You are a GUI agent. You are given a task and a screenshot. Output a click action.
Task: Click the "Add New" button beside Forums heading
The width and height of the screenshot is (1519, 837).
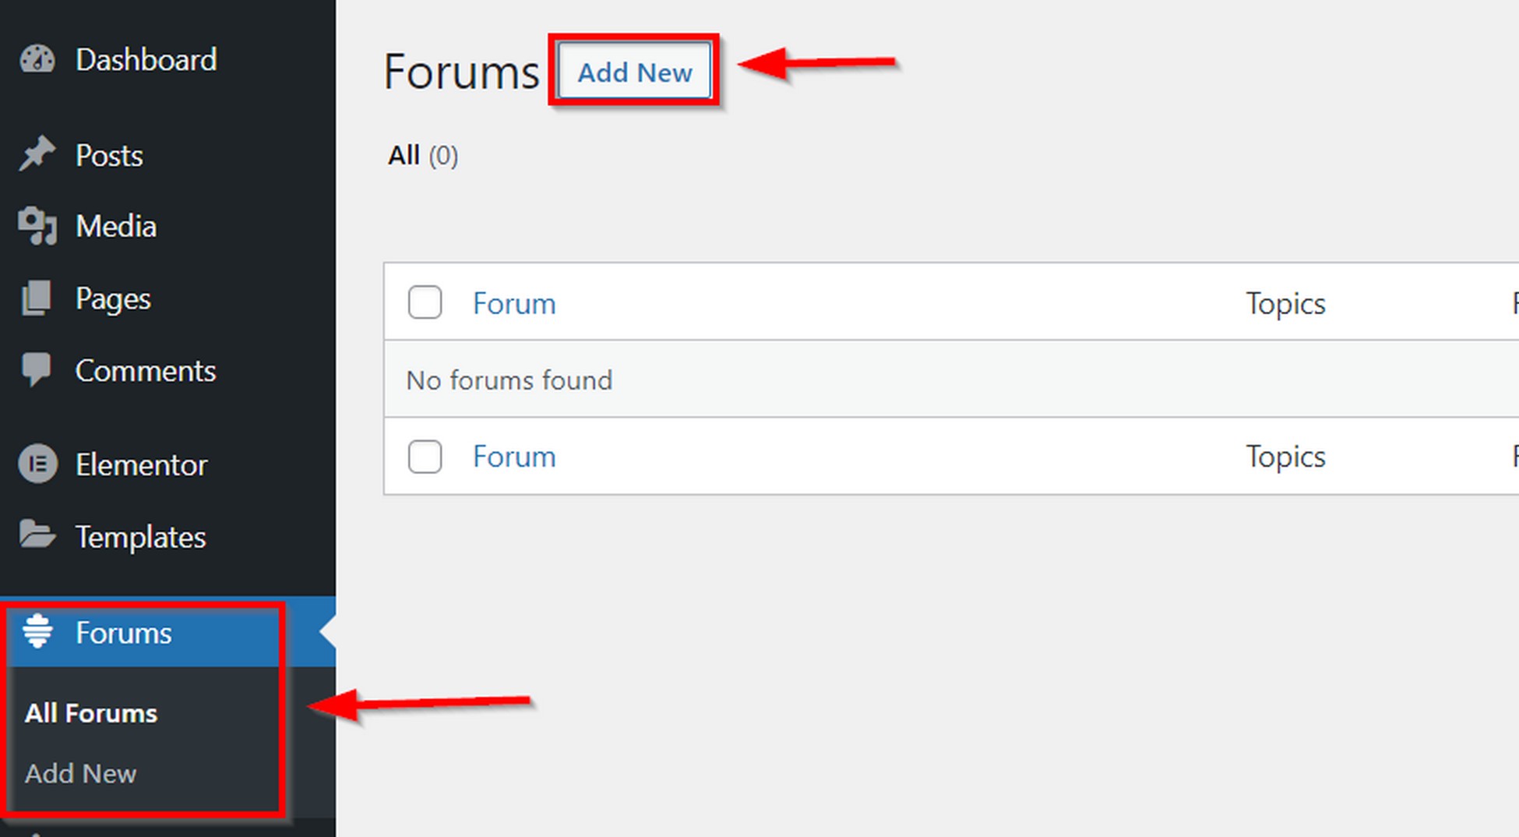(634, 72)
